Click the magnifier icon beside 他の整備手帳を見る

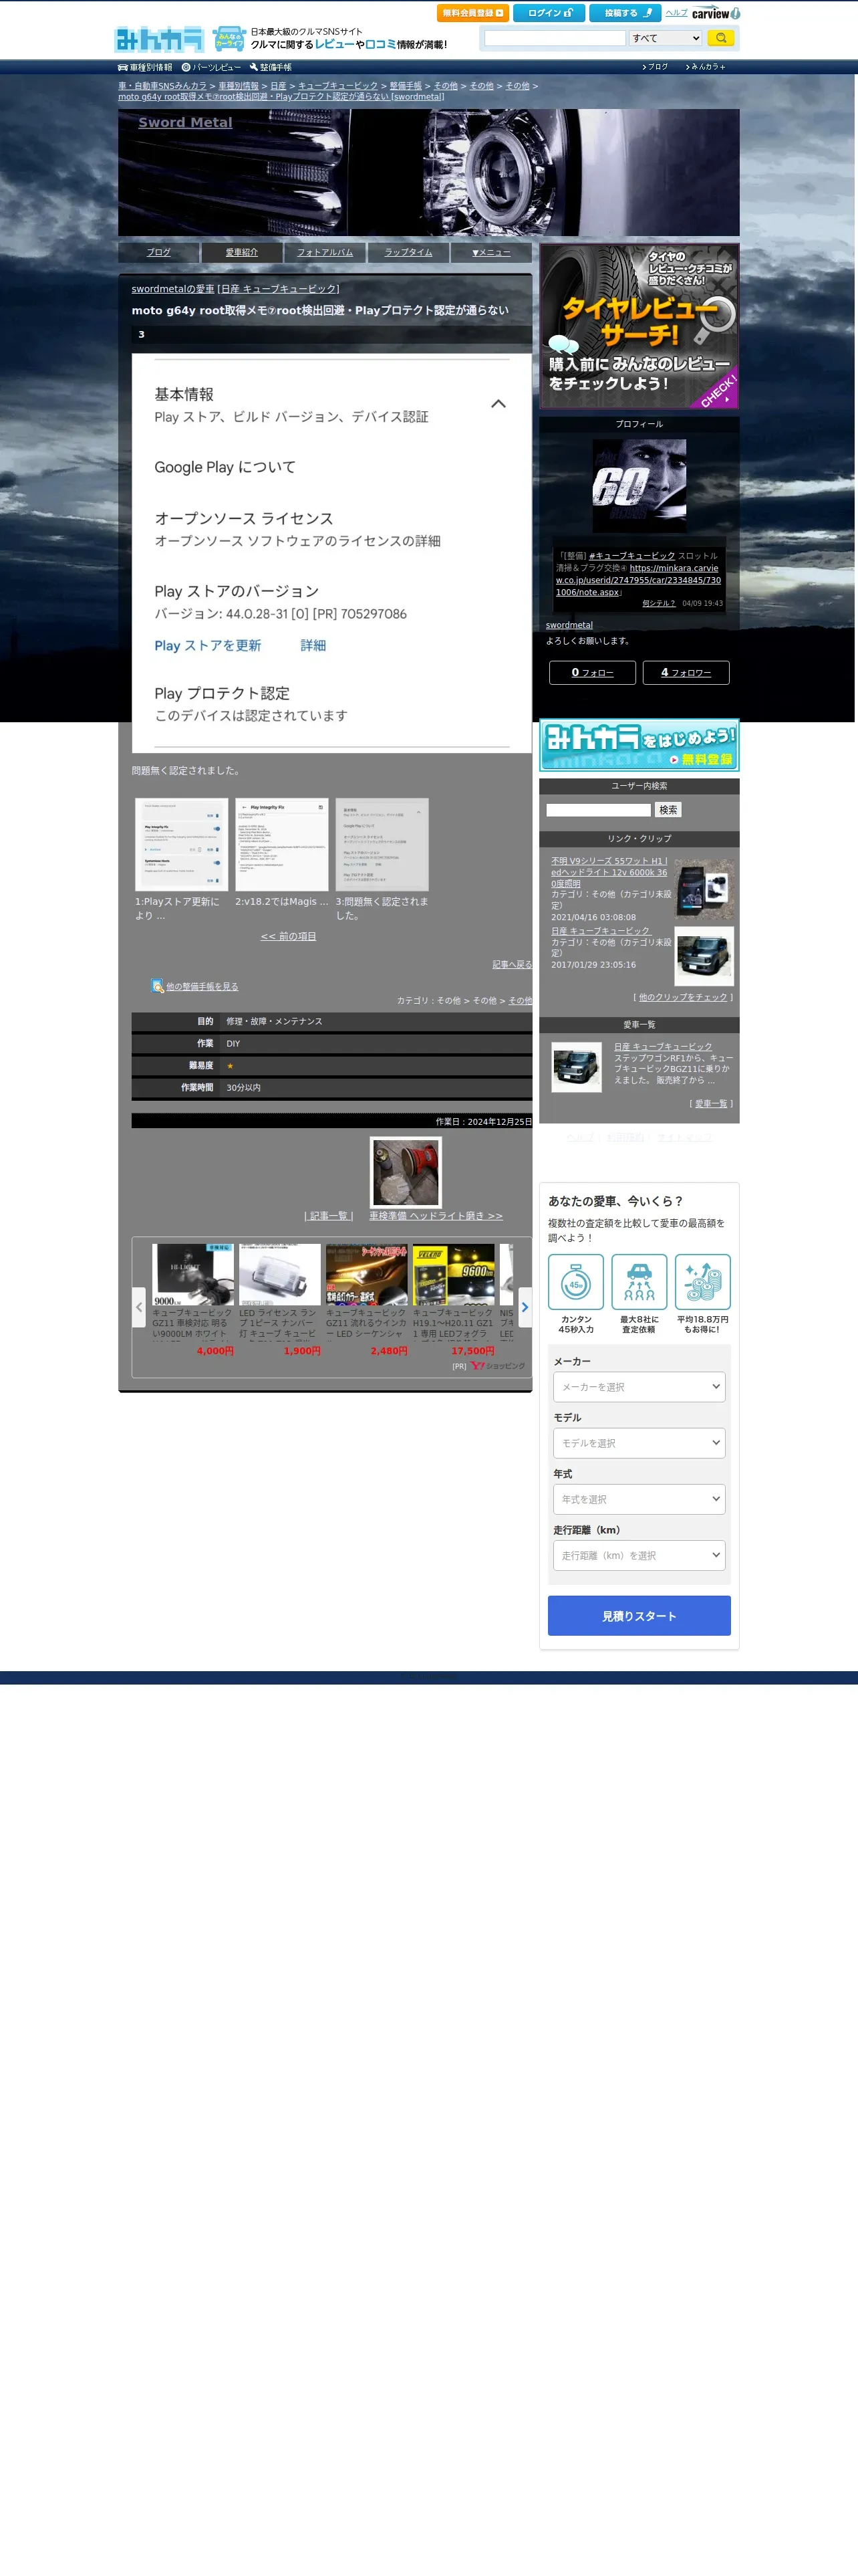coord(157,986)
